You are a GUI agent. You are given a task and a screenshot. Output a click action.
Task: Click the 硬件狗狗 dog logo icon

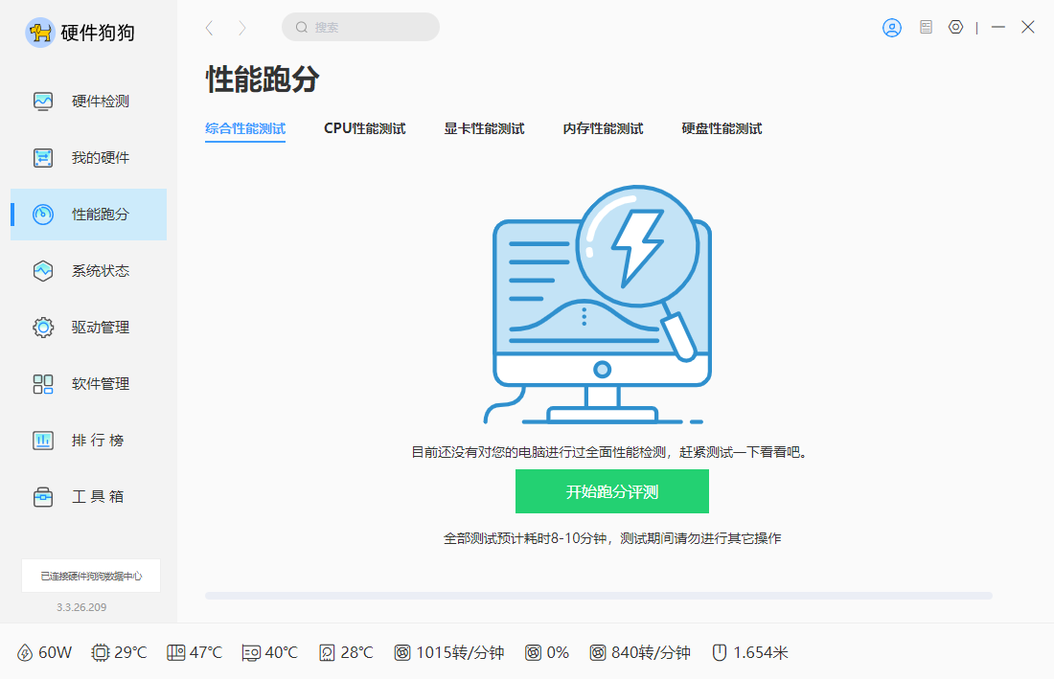pyautogui.click(x=39, y=32)
